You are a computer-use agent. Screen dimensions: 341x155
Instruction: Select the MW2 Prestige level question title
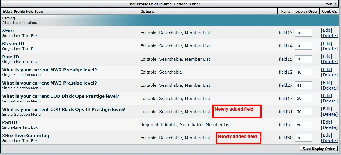49,70
